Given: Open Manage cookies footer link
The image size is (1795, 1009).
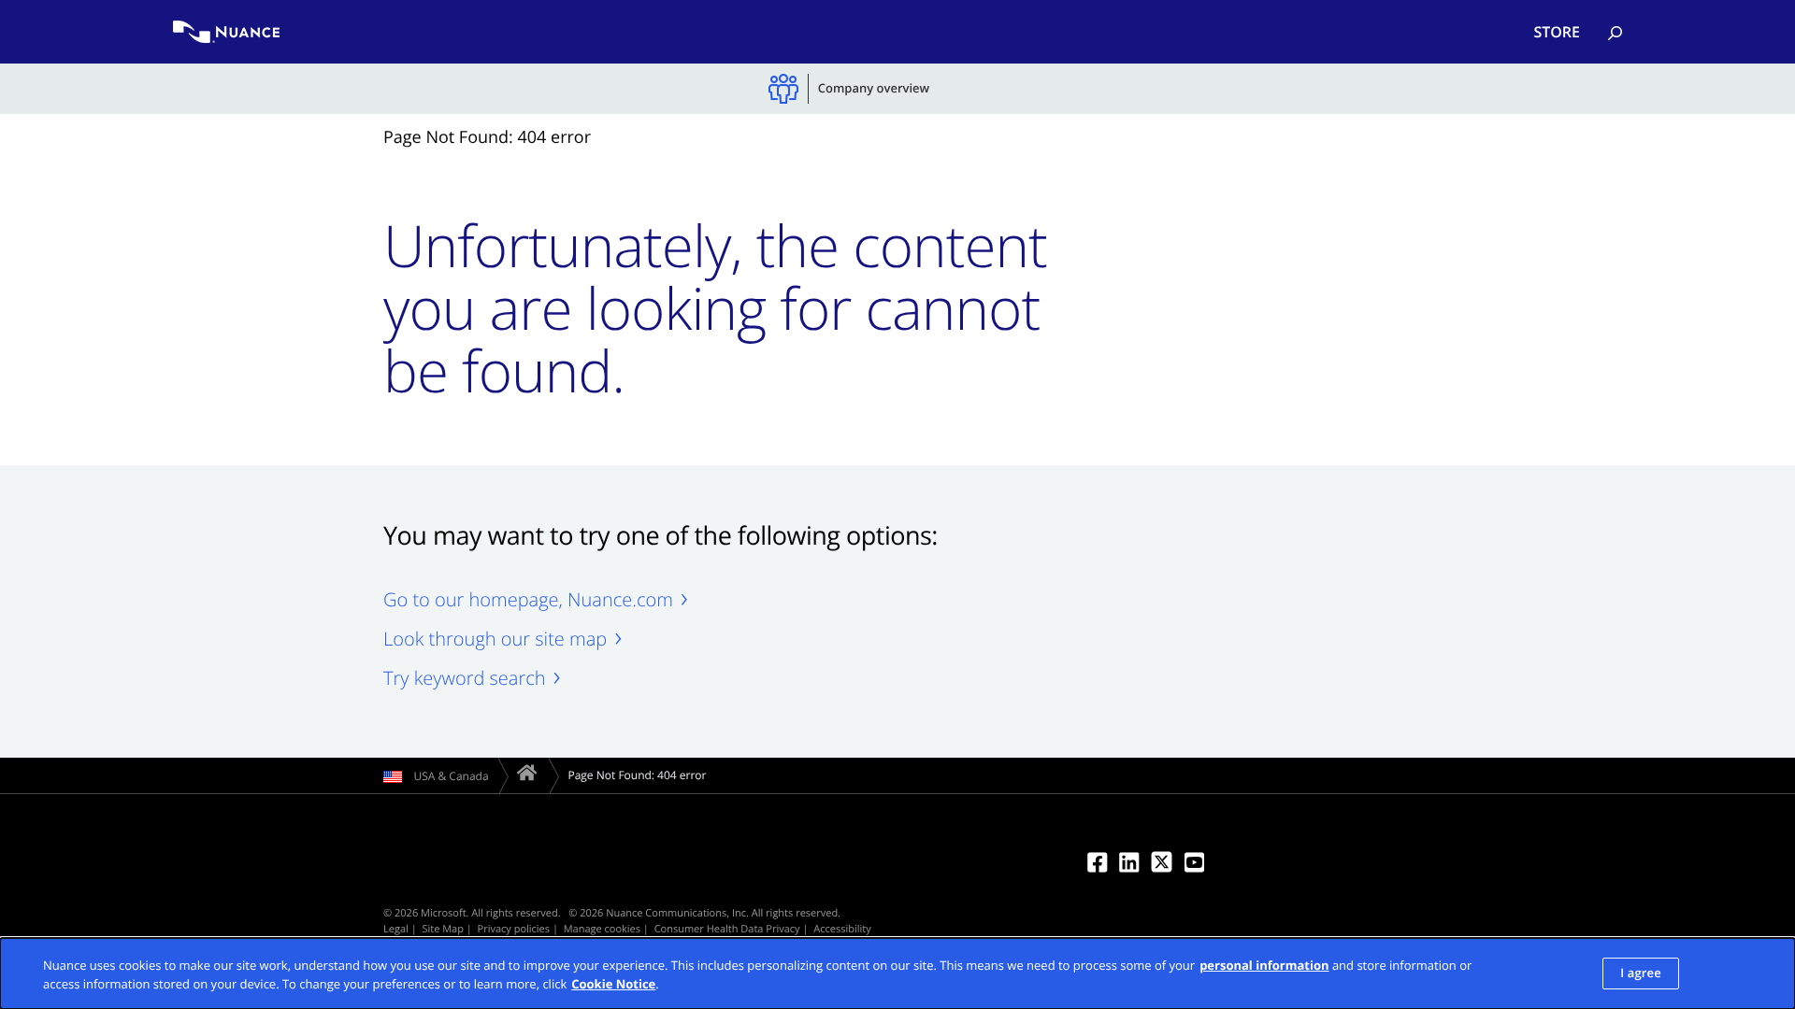Looking at the screenshot, I should (601, 929).
